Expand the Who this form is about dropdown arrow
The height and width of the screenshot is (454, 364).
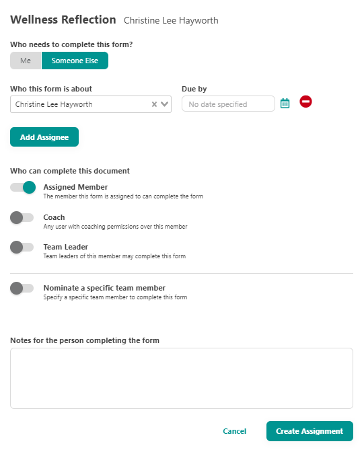pyautogui.click(x=164, y=104)
